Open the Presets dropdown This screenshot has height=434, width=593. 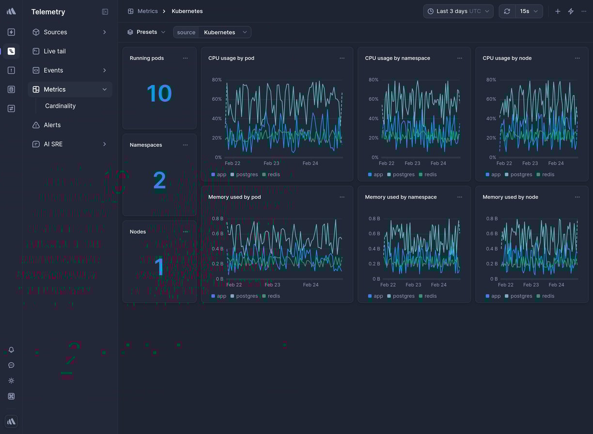[146, 31]
